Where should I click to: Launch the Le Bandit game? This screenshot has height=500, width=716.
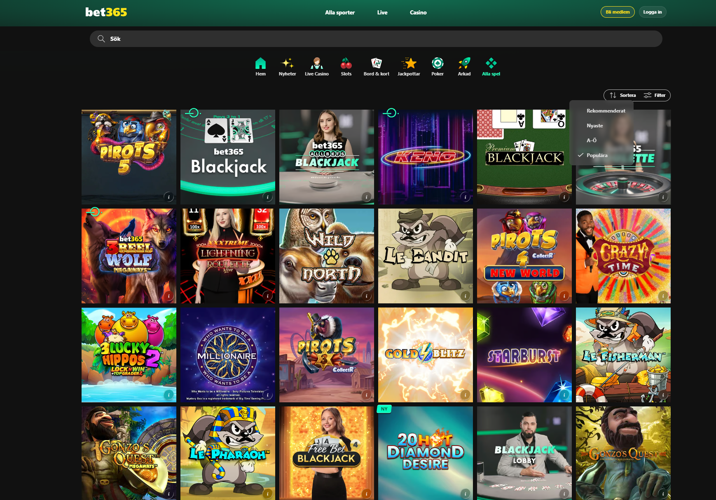click(426, 256)
